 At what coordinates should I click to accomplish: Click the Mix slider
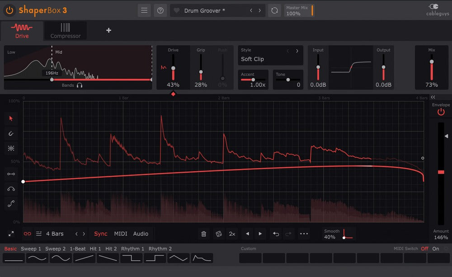click(x=432, y=67)
